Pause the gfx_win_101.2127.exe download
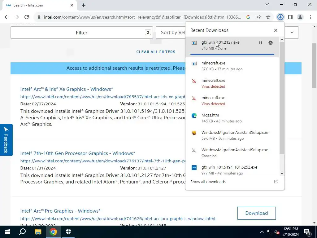Screen dimensions: 317x238 (261, 43)
